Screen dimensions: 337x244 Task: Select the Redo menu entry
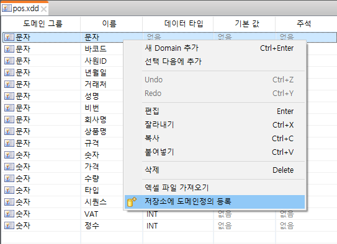pos(215,94)
